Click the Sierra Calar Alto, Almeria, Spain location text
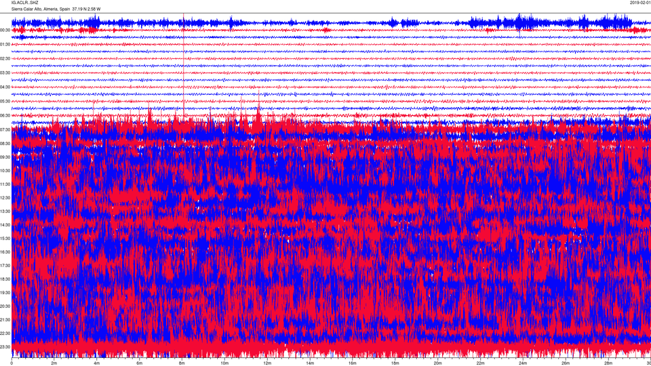 point(41,9)
